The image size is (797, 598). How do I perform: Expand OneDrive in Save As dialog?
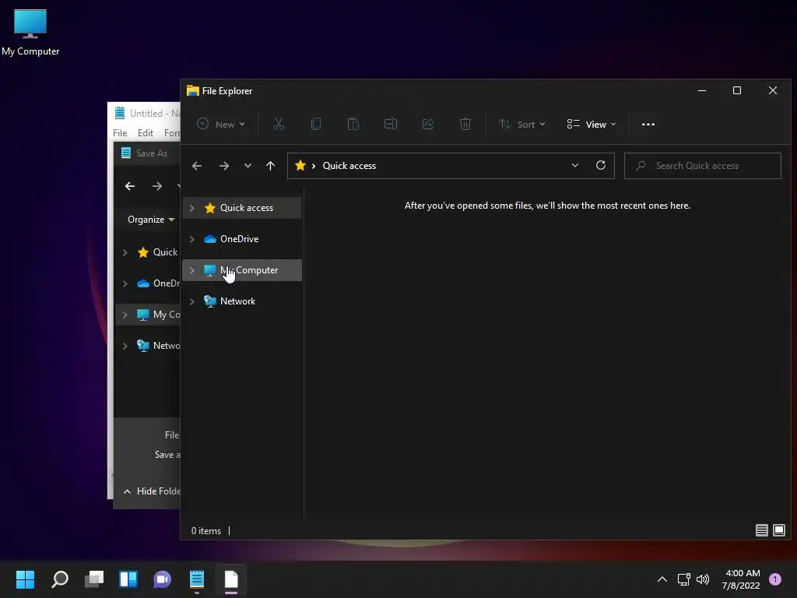125,283
